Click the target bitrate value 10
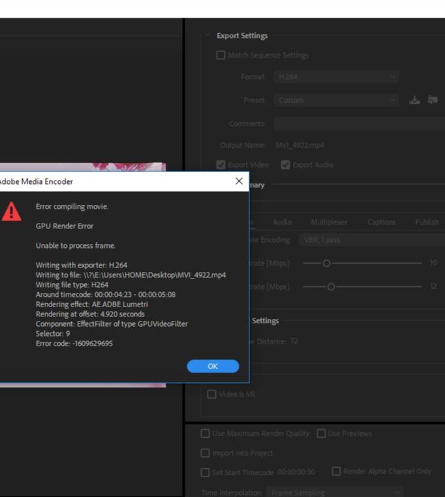 pos(434,263)
